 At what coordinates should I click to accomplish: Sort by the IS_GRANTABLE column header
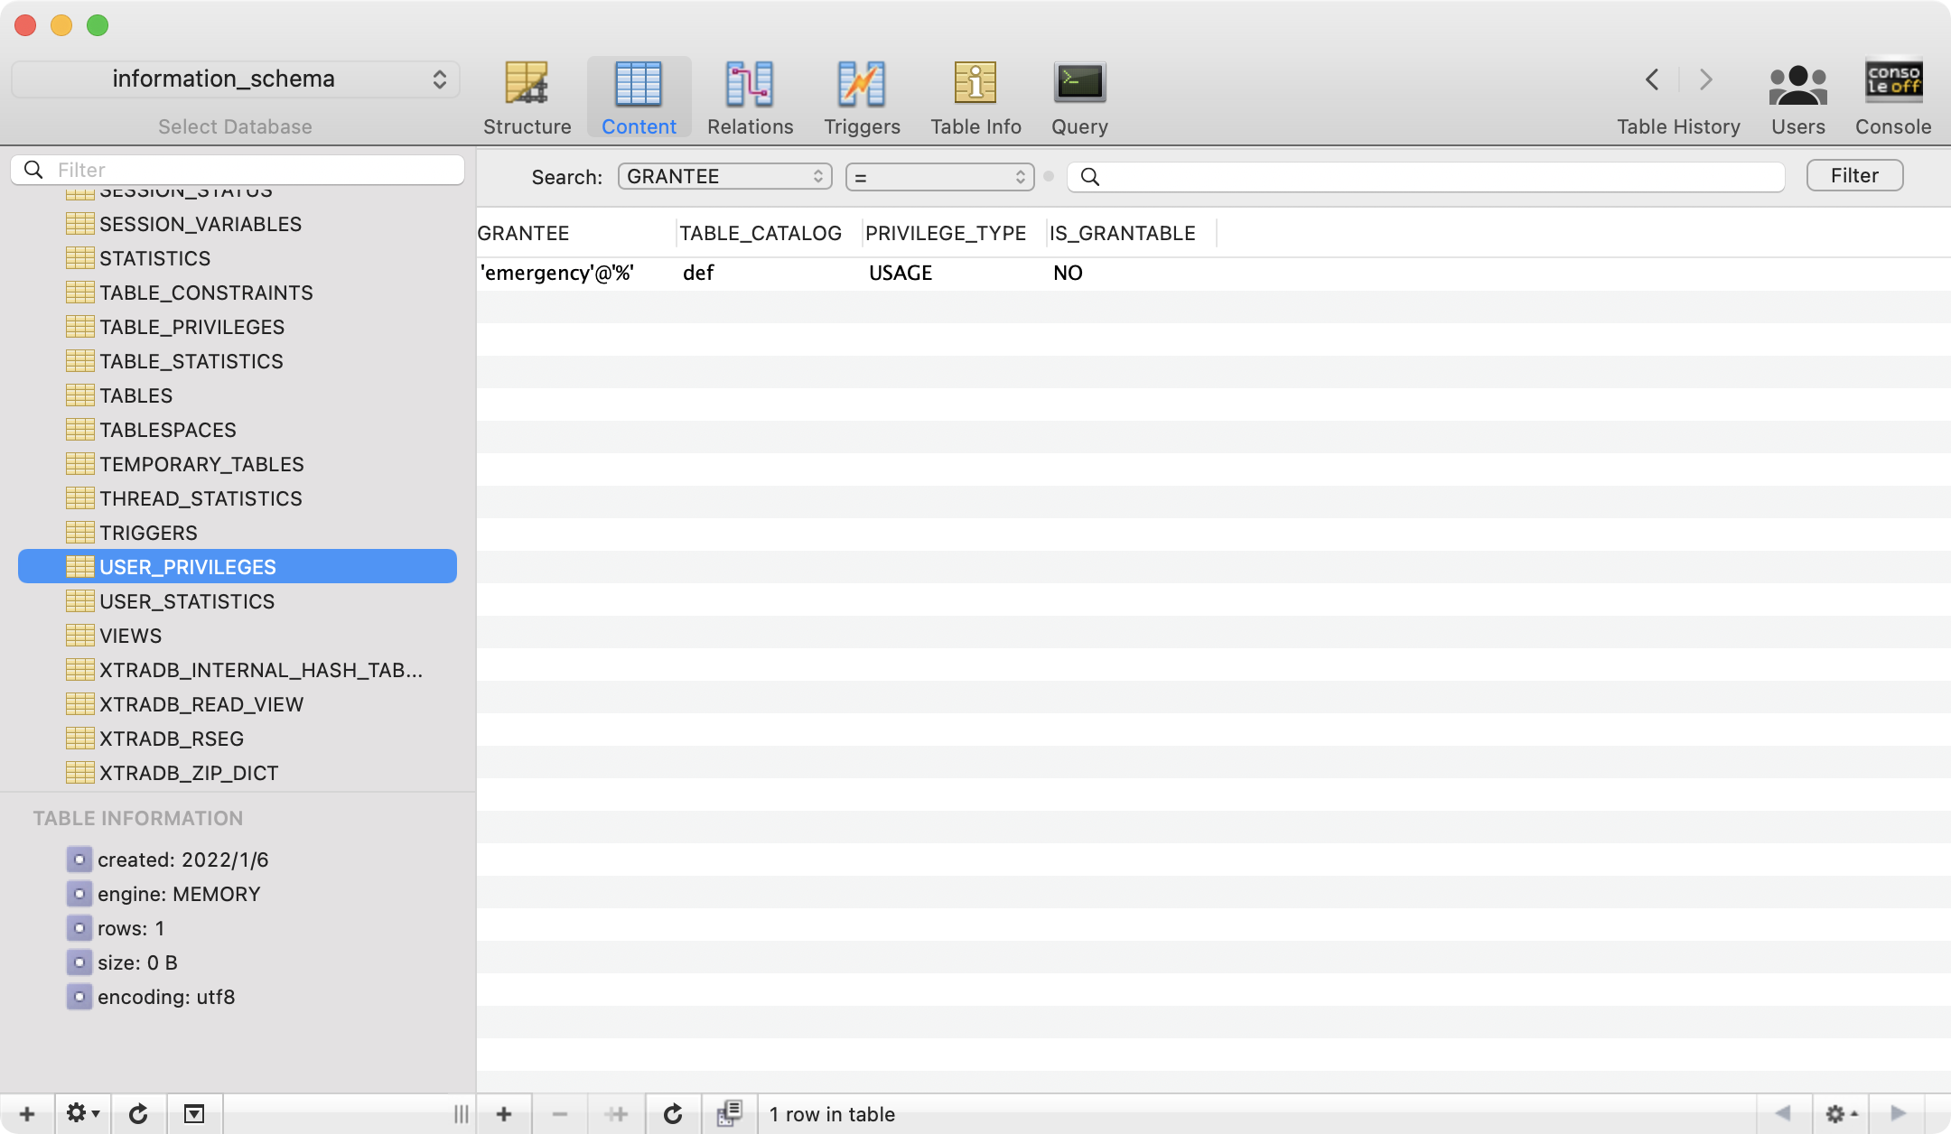(x=1131, y=233)
